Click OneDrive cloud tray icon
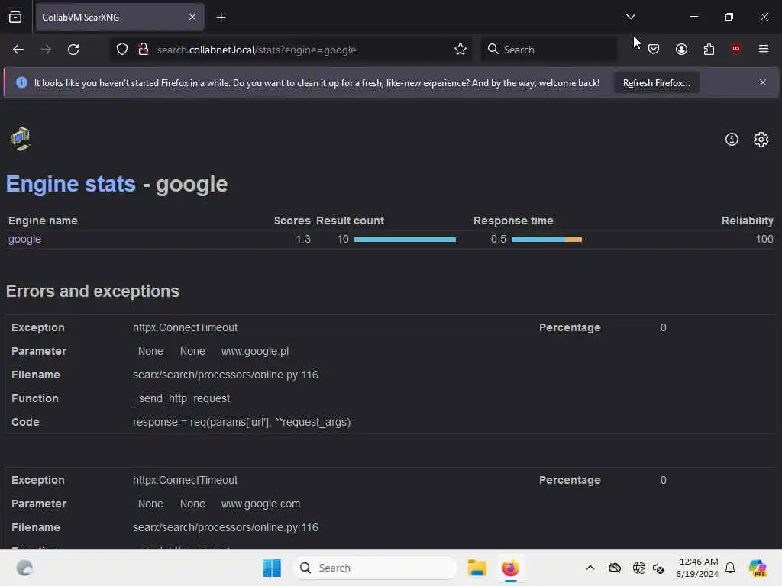The height and width of the screenshot is (586, 782). tap(615, 568)
